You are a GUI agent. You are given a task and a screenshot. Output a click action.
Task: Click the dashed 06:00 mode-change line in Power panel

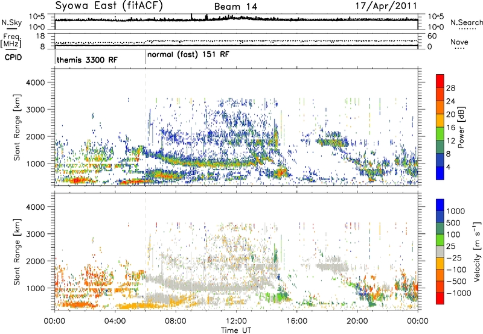click(146, 127)
